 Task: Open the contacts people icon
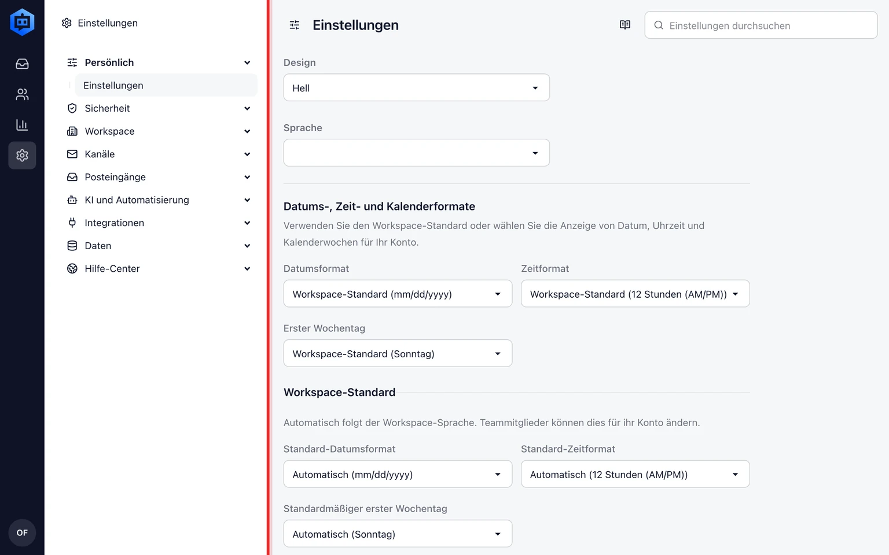click(x=22, y=94)
